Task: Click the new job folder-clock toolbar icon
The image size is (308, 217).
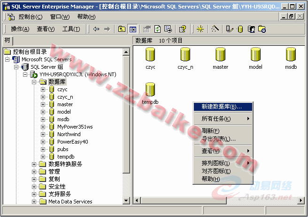Action: coord(262,29)
